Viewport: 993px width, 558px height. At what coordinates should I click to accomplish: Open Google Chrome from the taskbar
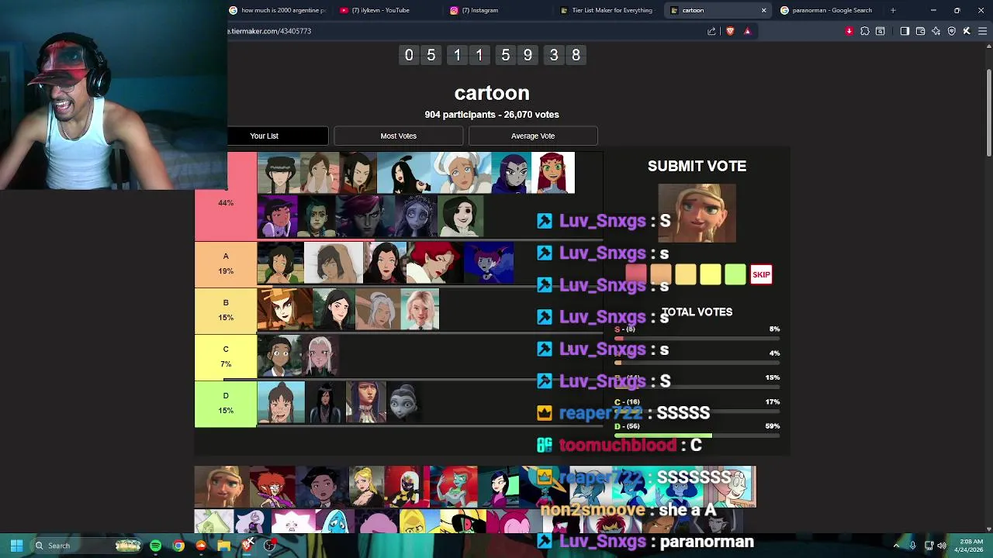click(x=178, y=546)
